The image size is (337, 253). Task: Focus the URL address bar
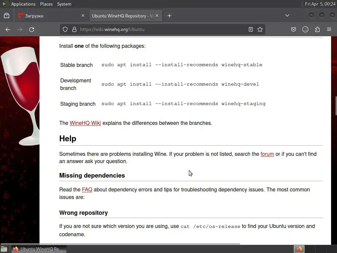162,29
